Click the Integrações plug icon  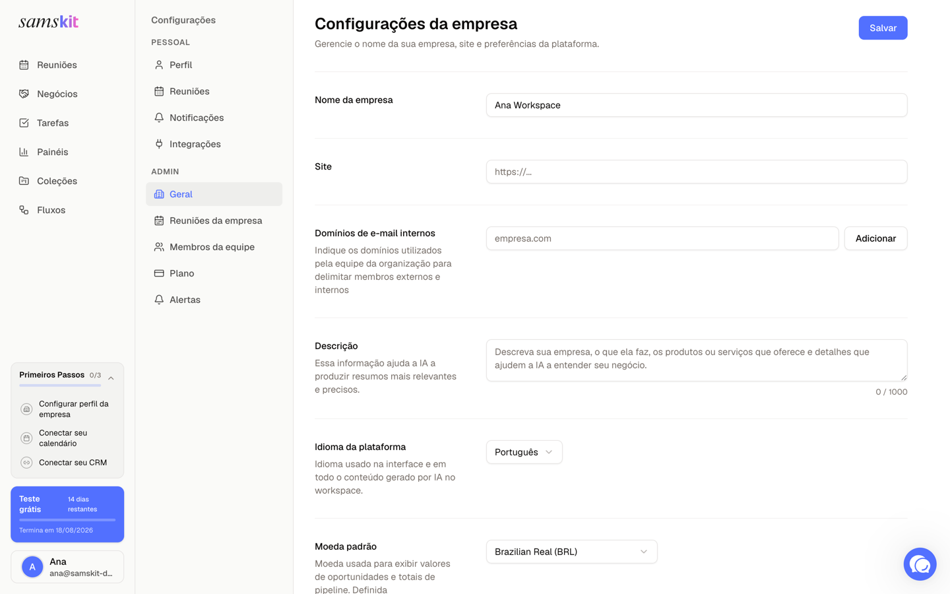coord(159,144)
